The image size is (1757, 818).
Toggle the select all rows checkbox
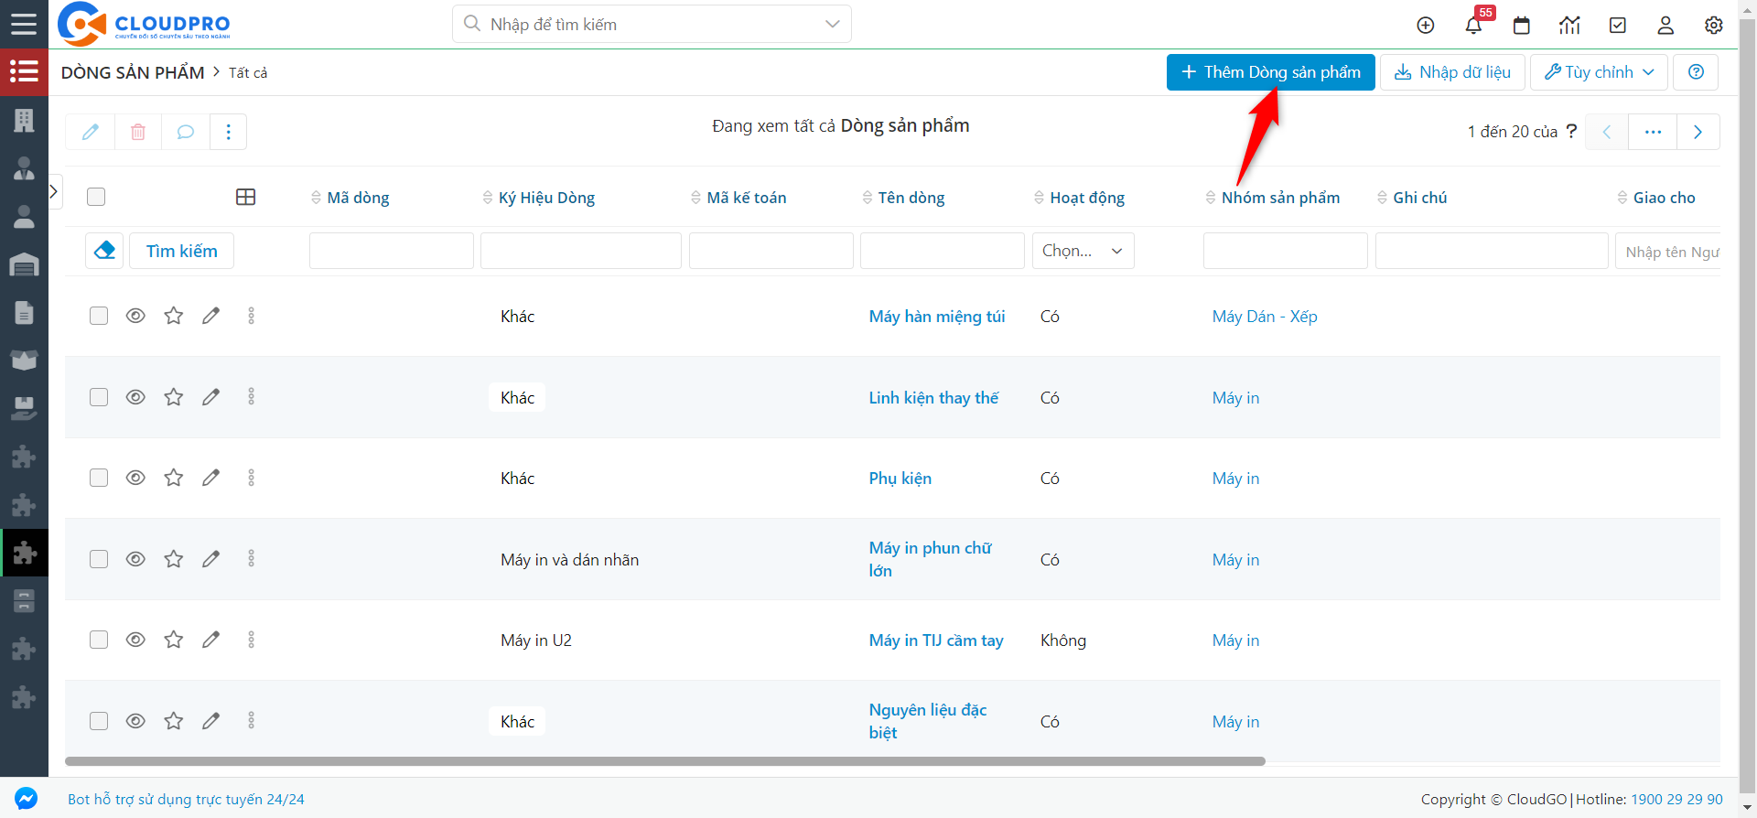[x=96, y=197]
